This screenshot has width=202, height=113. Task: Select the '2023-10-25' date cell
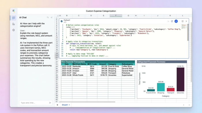[x=67, y=66]
